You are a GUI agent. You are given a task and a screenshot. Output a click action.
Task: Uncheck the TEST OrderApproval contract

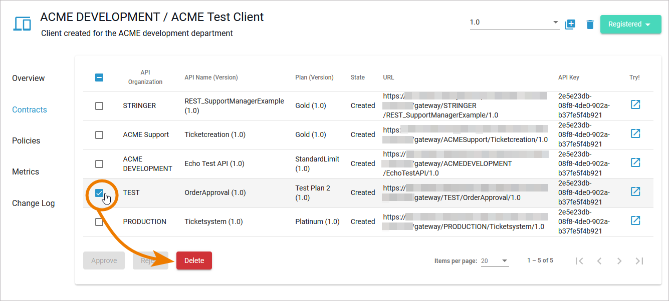[x=99, y=193]
